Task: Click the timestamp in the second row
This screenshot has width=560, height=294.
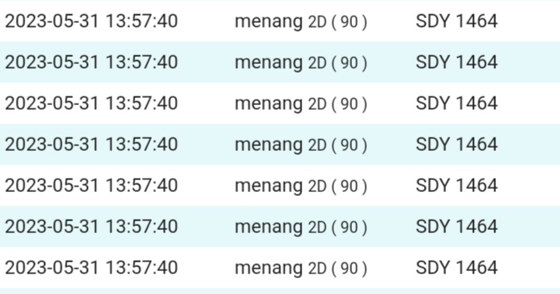Action: click(91, 62)
